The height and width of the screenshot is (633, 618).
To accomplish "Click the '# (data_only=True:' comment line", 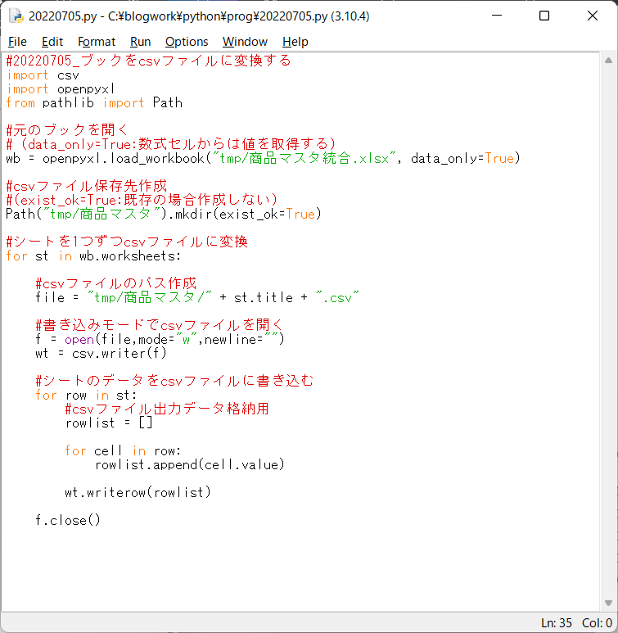I will click(x=171, y=144).
